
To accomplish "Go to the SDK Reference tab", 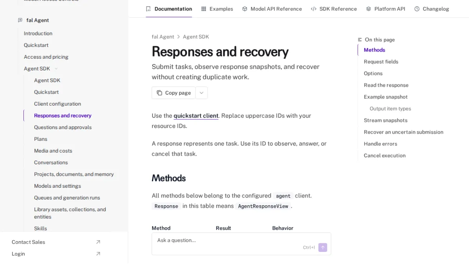I will (x=334, y=9).
